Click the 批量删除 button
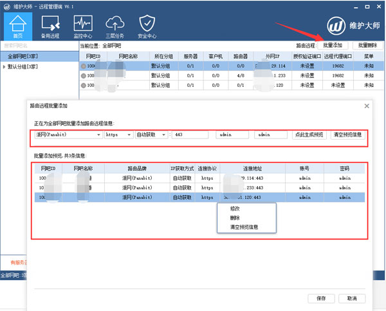 coord(368,45)
